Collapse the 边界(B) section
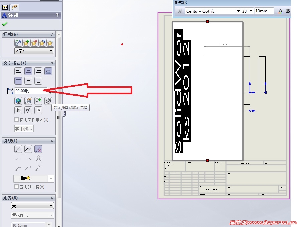The width and height of the screenshot is (303, 227). tap(52, 198)
